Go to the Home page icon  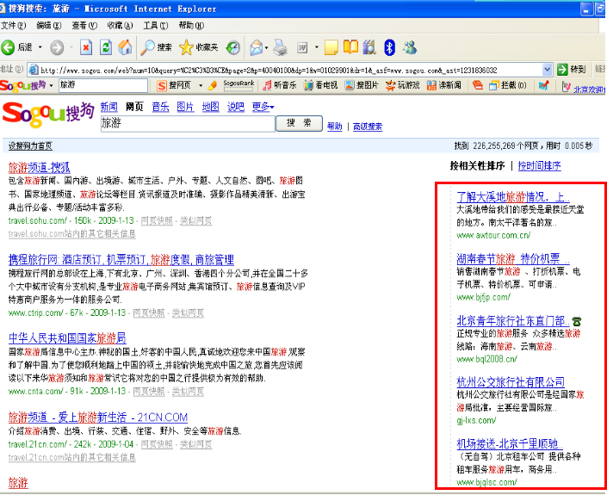click(x=125, y=47)
